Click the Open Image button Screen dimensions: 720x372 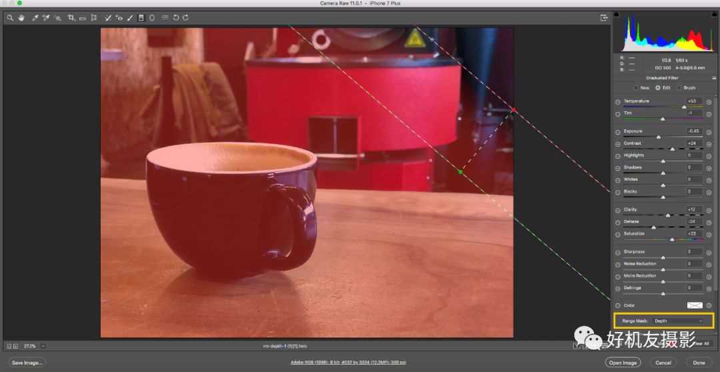tap(623, 363)
